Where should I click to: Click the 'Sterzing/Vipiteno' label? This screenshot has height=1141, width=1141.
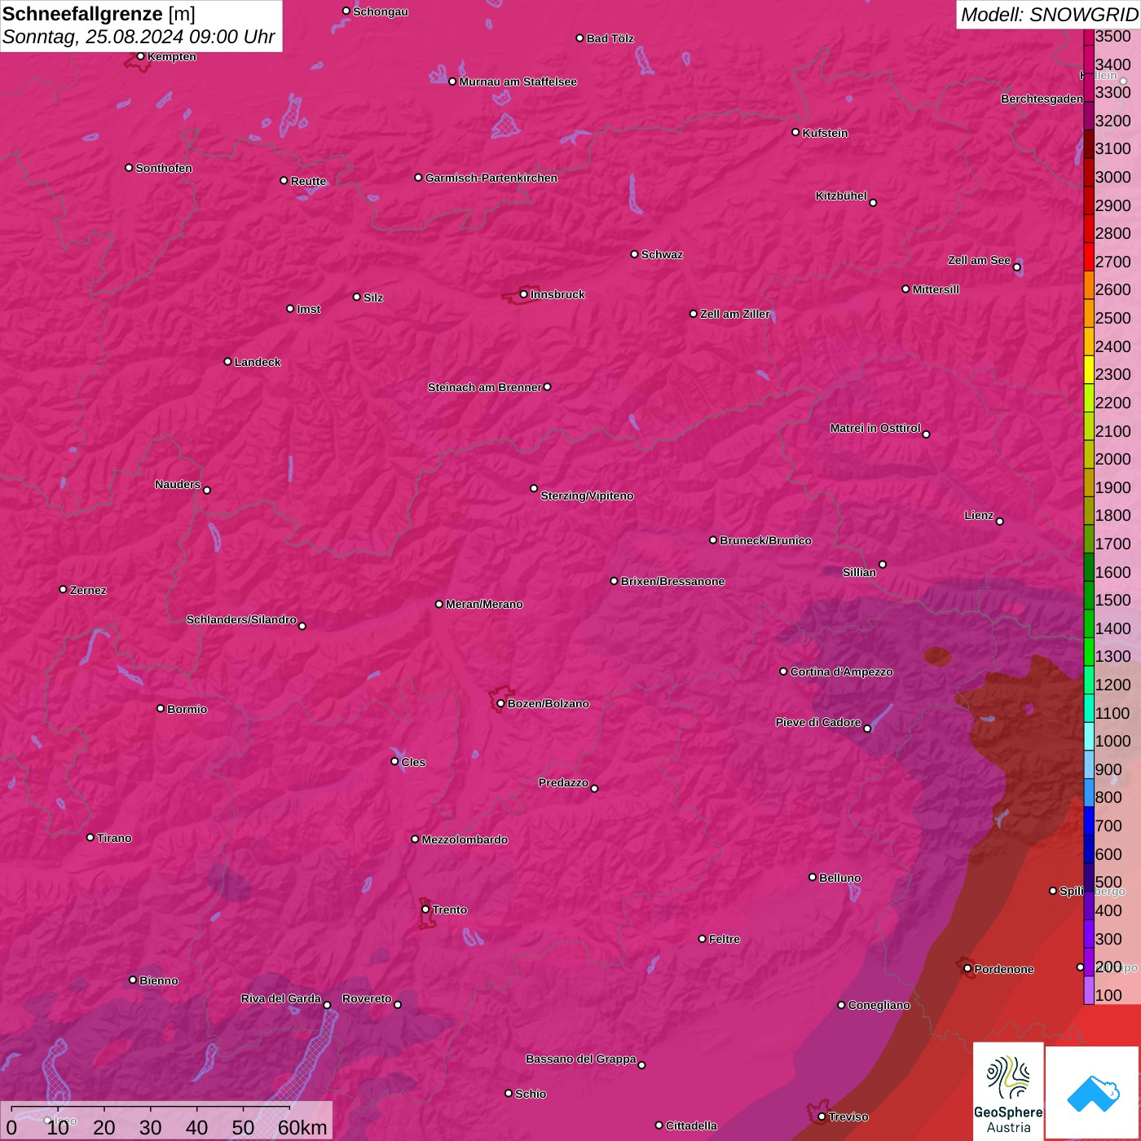coord(587,496)
